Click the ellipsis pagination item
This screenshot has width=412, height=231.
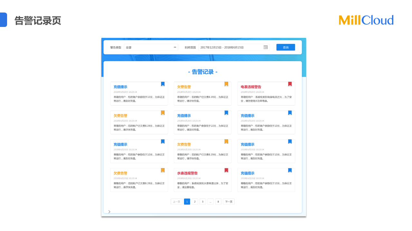211,202
